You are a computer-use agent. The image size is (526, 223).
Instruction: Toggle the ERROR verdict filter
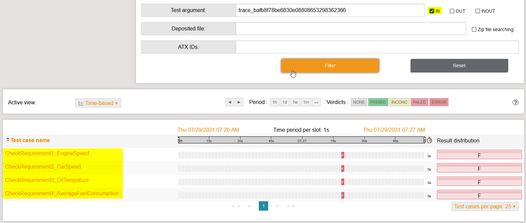pyautogui.click(x=439, y=102)
